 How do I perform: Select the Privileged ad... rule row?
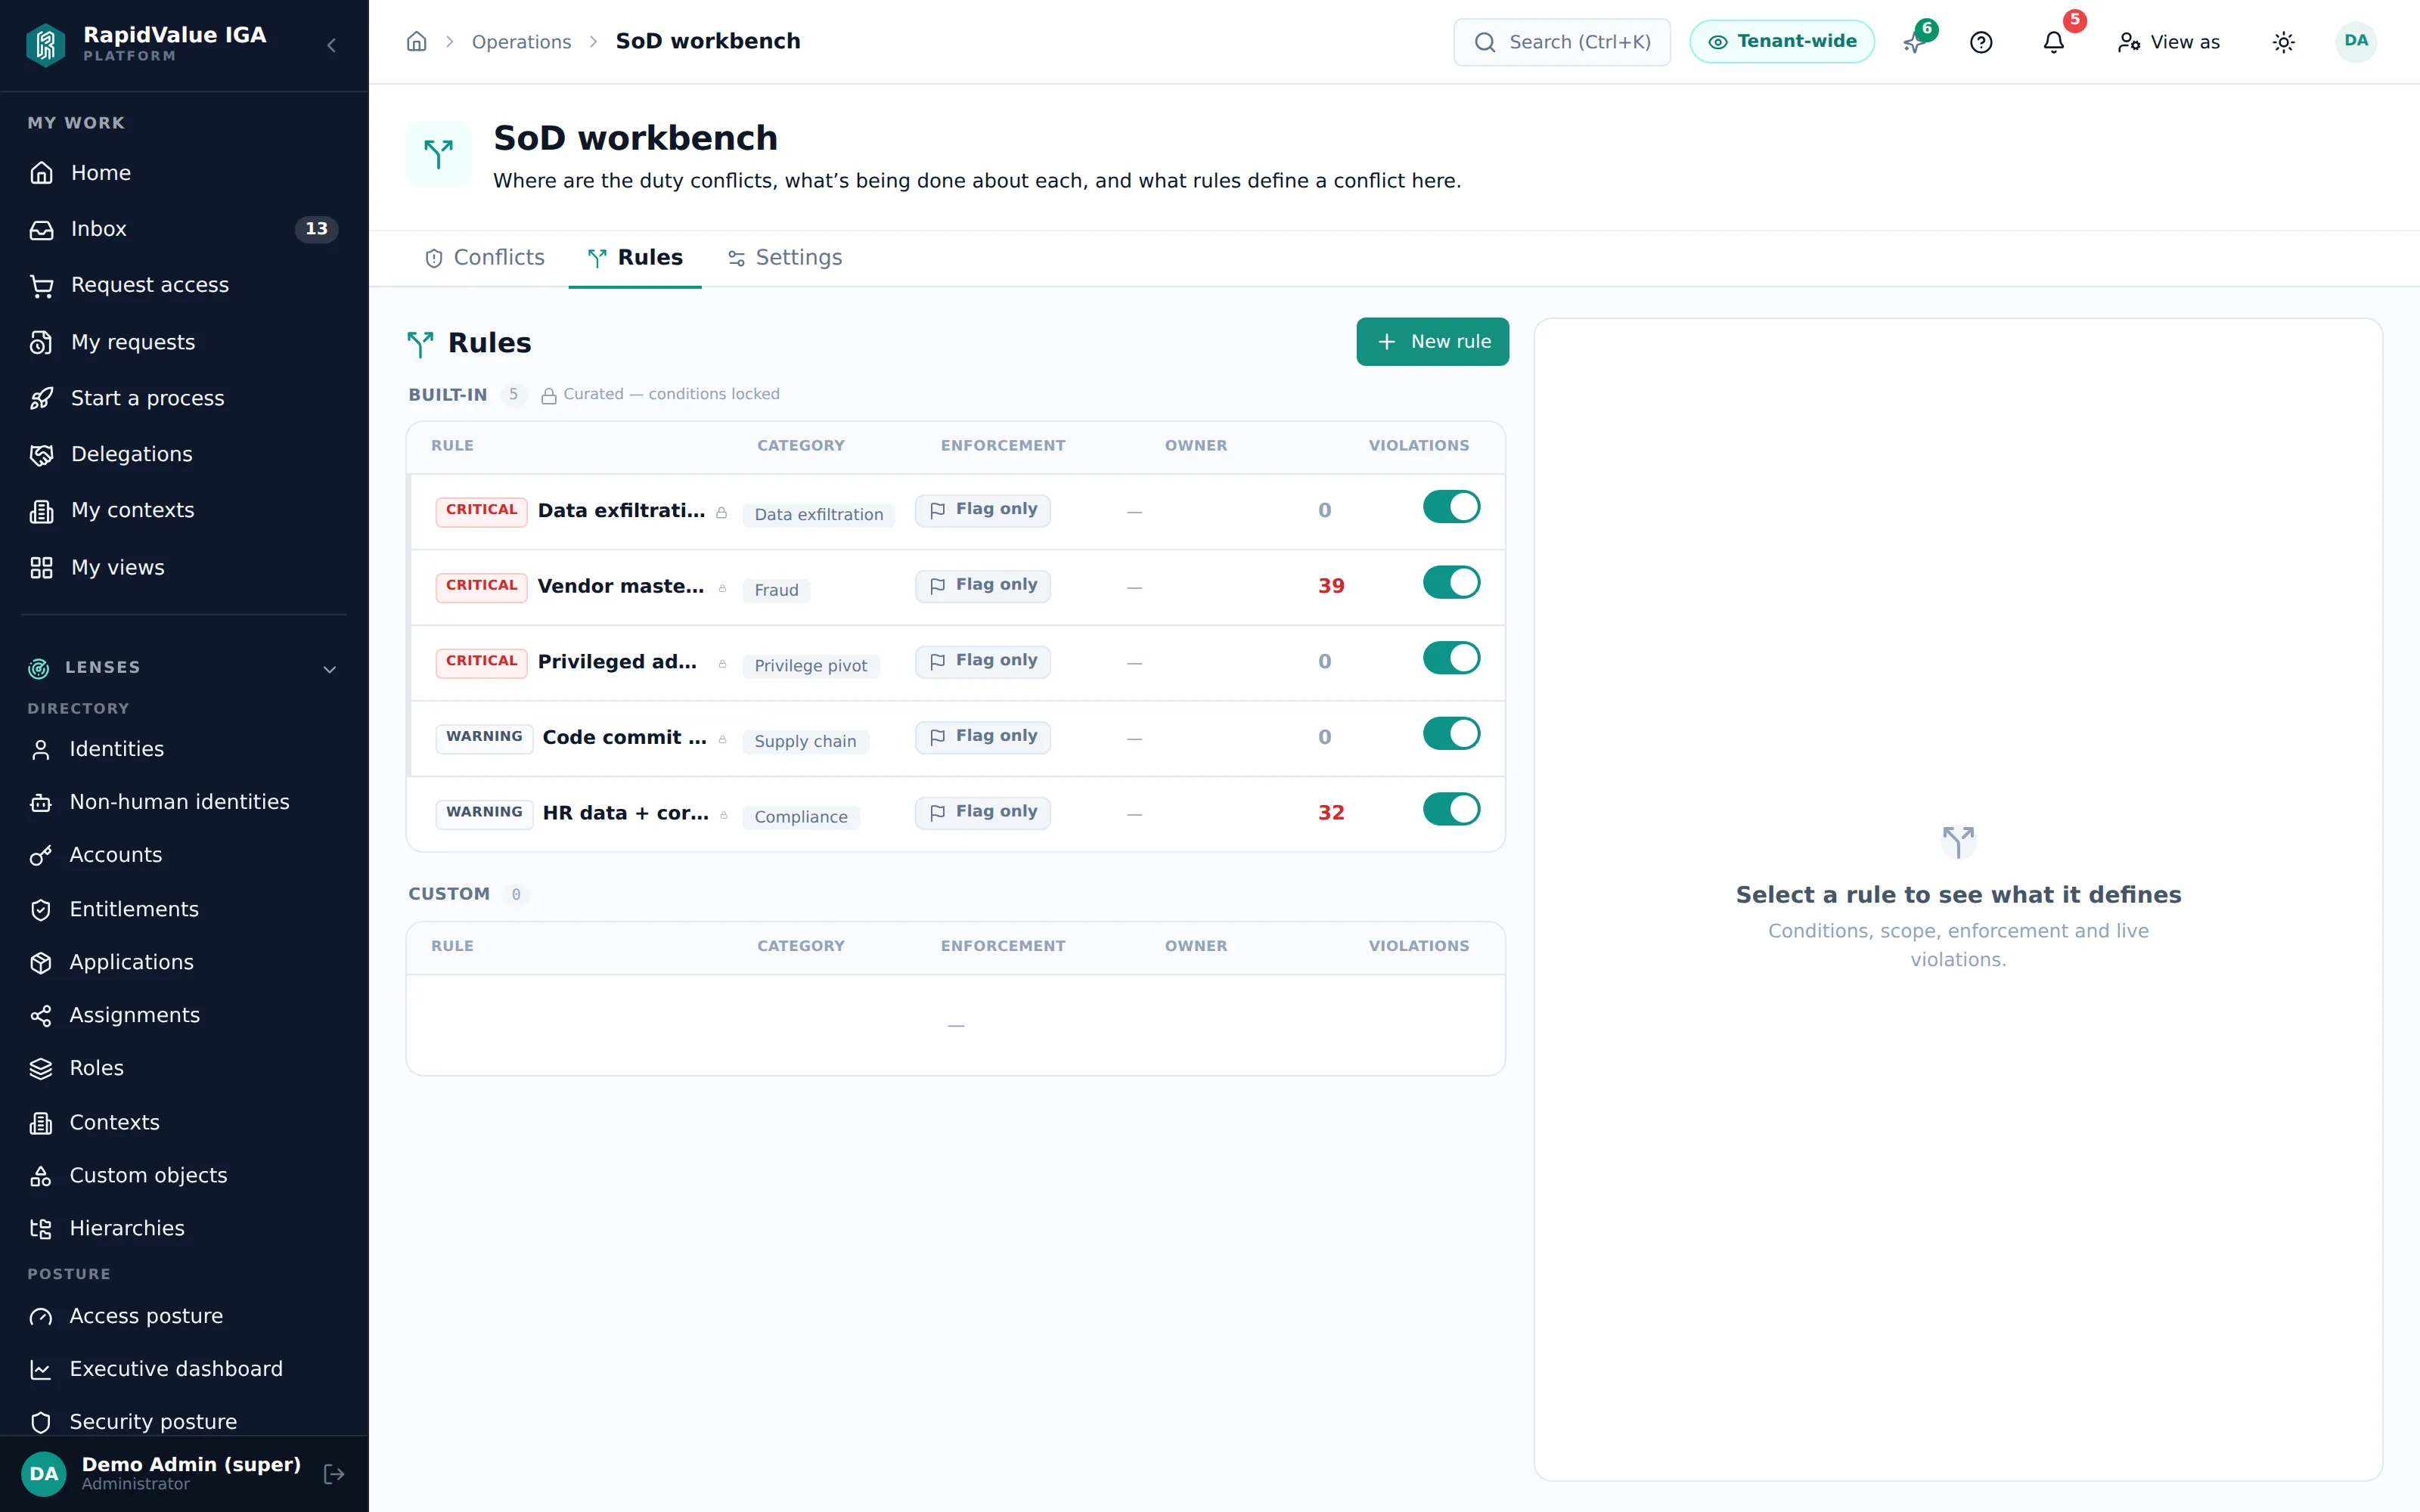[x=956, y=662]
